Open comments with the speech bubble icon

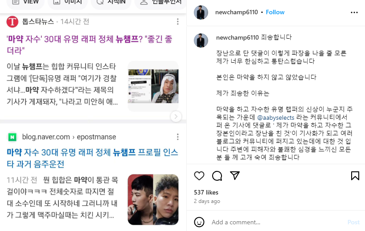[217, 176]
